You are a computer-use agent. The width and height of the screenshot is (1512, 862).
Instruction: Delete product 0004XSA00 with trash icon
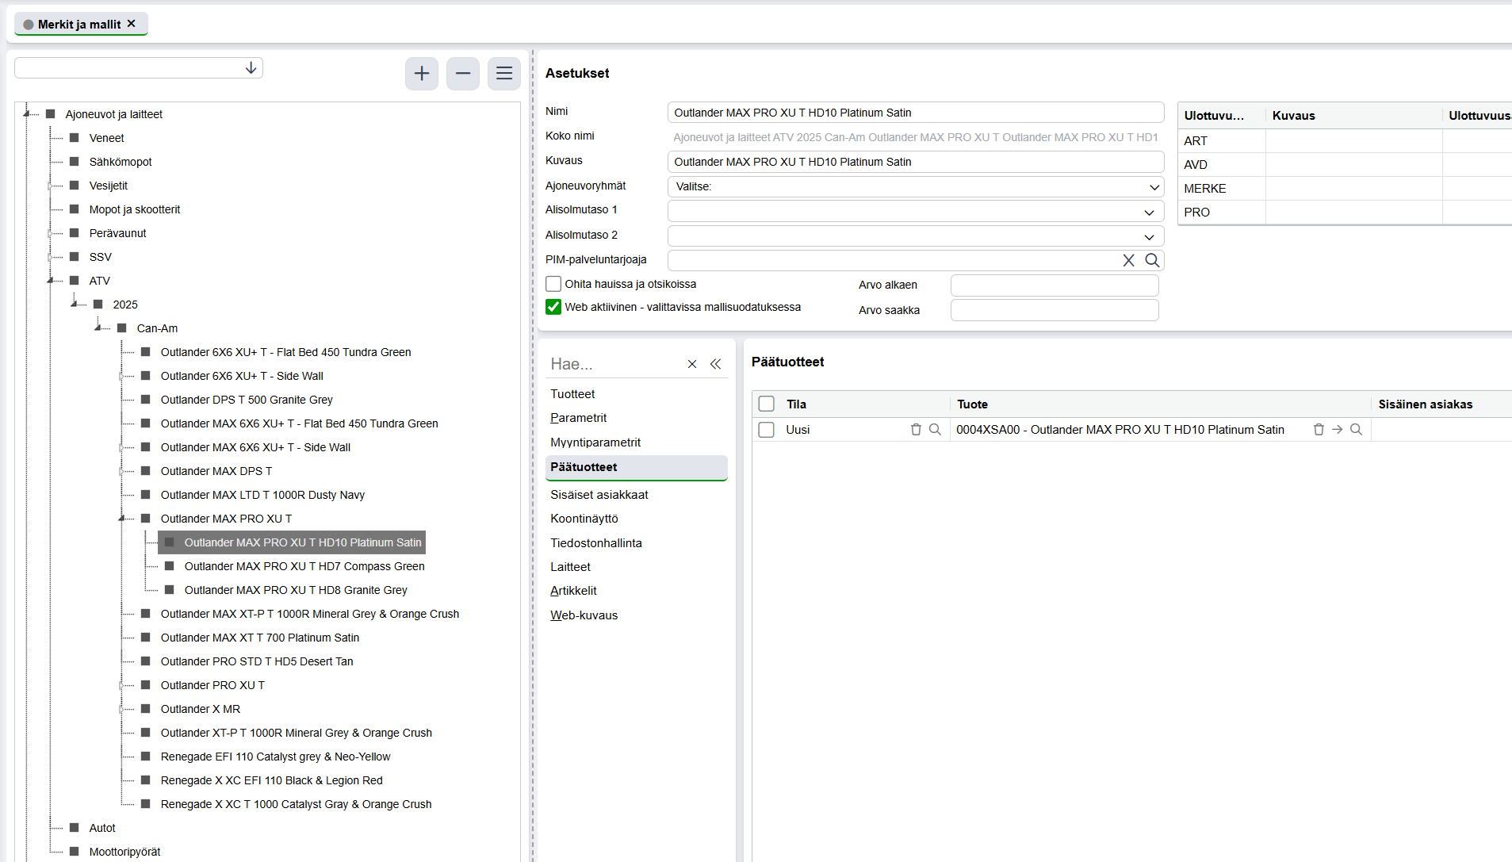click(1319, 429)
